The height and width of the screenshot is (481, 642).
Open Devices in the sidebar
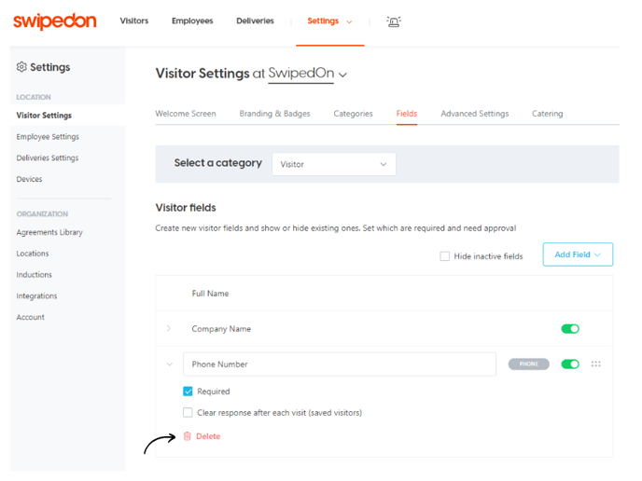coord(29,179)
